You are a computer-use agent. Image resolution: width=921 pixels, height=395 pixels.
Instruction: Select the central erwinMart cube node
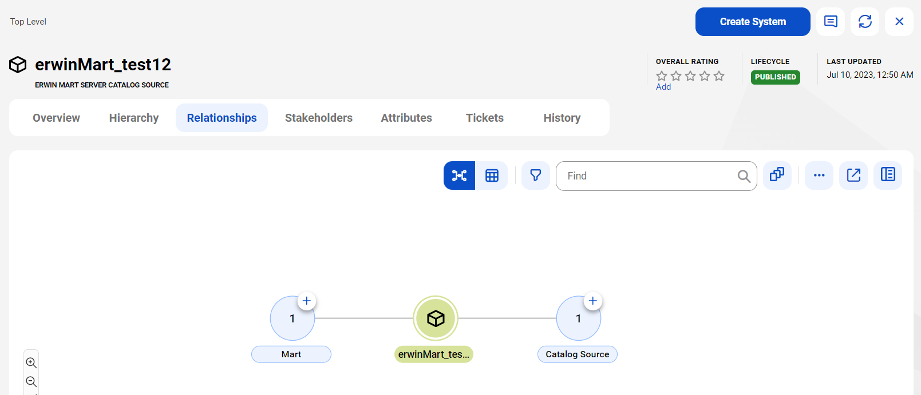(436, 318)
